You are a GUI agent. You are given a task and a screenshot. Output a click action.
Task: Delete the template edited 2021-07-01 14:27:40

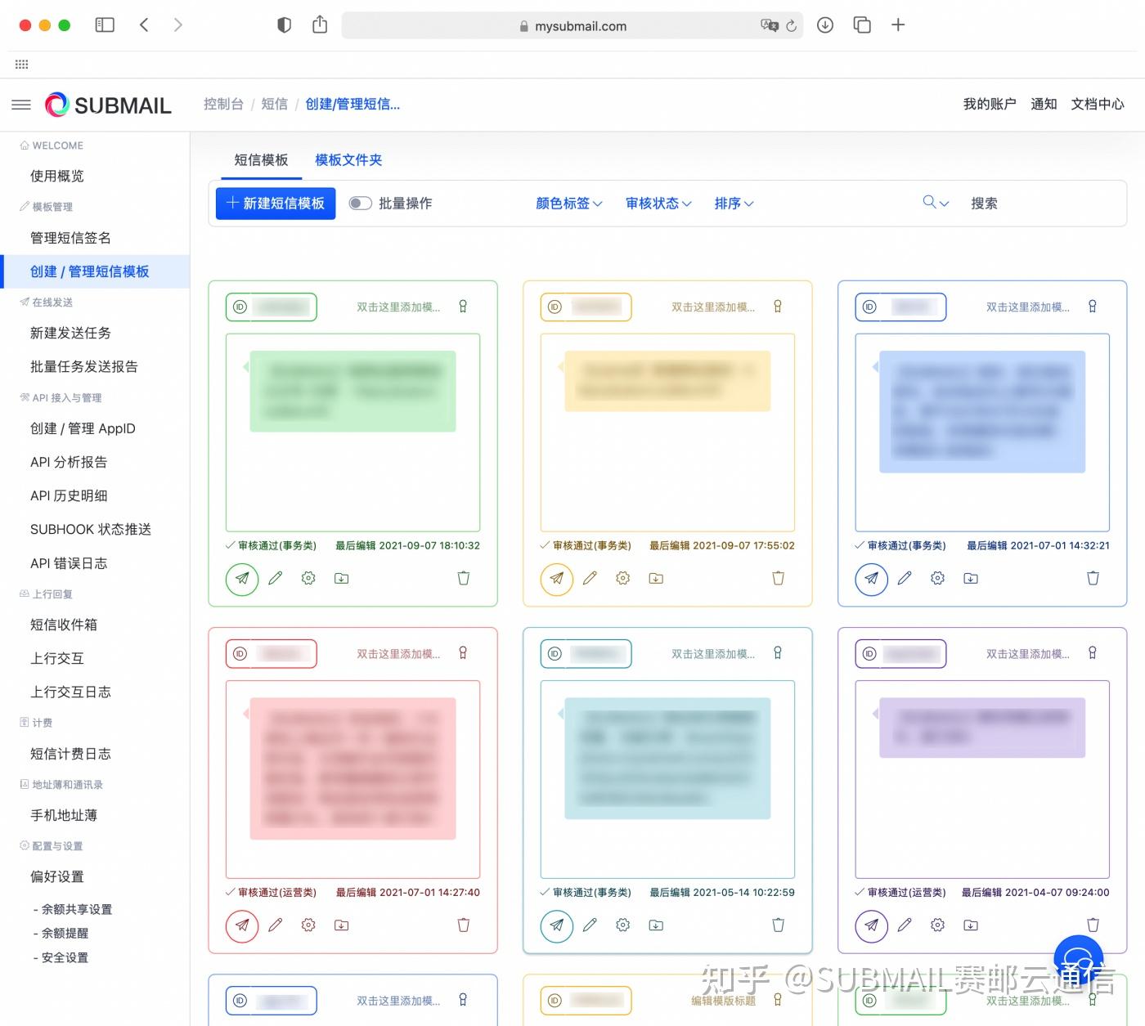(464, 925)
